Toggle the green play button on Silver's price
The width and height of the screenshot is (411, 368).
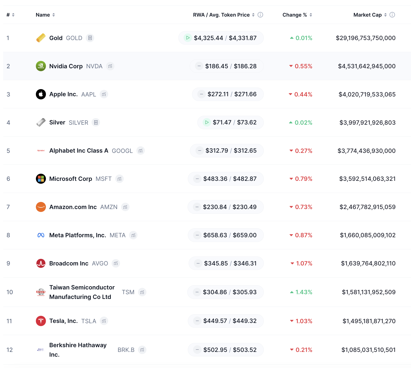pyautogui.click(x=207, y=123)
